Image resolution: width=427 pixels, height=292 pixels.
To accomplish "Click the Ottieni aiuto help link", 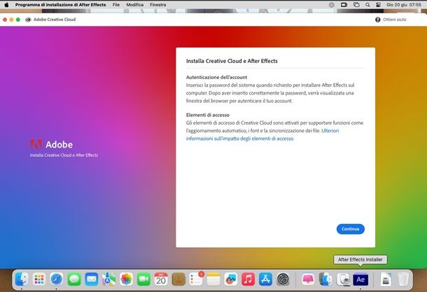I will pyautogui.click(x=394, y=20).
